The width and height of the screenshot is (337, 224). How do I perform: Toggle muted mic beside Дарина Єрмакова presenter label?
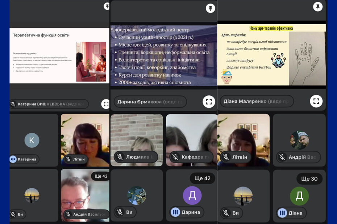120,102
